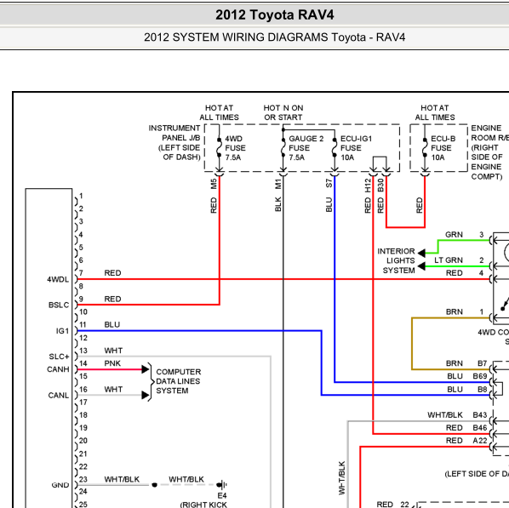Click the ECU-IG1 10A fuse symbol
The width and height of the screenshot is (509, 508).
pos(335,148)
